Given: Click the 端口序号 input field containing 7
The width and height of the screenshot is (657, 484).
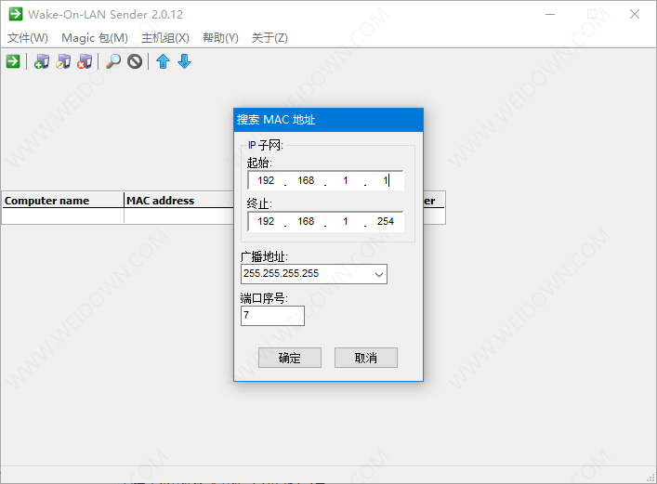Looking at the screenshot, I should pyautogui.click(x=272, y=316).
